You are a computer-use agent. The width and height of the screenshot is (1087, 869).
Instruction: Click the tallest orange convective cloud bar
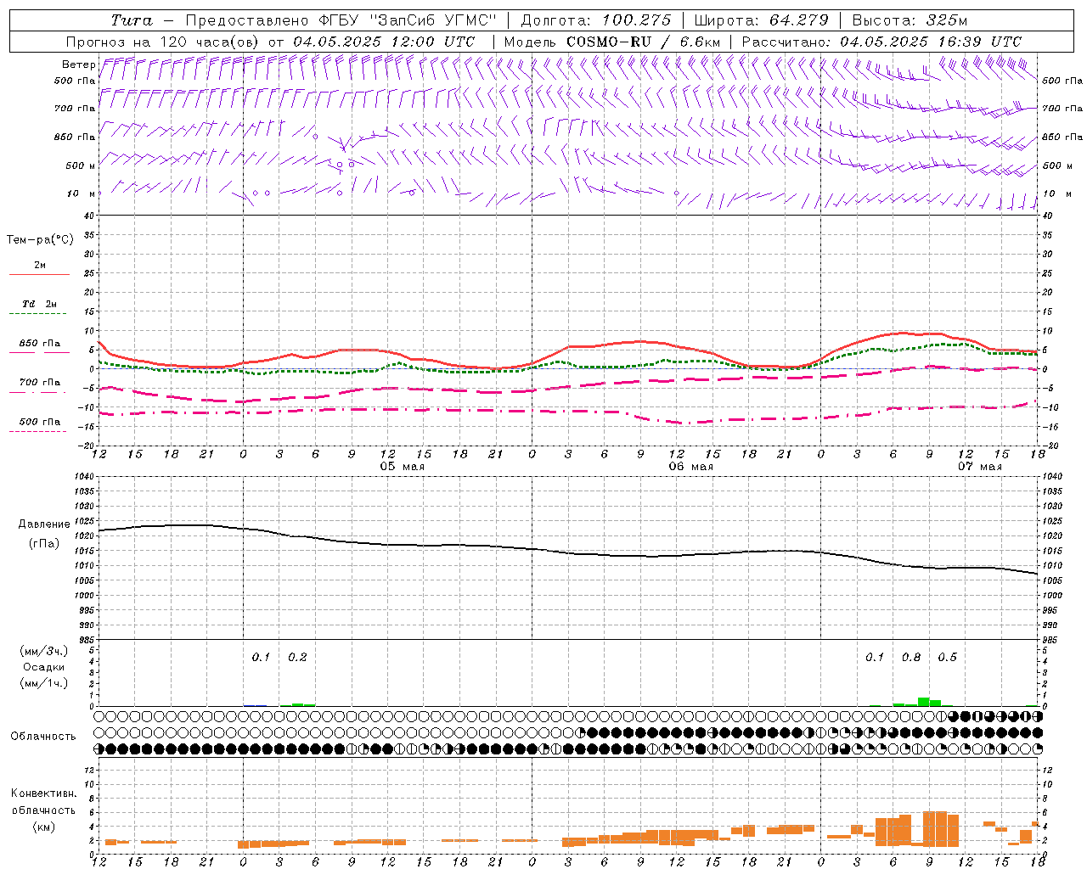pos(935,829)
